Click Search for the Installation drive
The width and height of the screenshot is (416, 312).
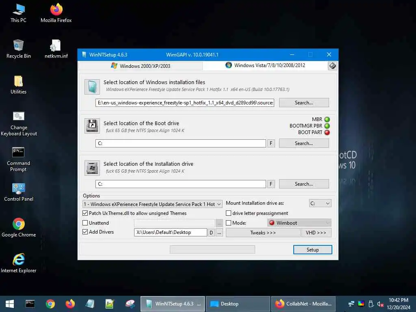(304, 184)
